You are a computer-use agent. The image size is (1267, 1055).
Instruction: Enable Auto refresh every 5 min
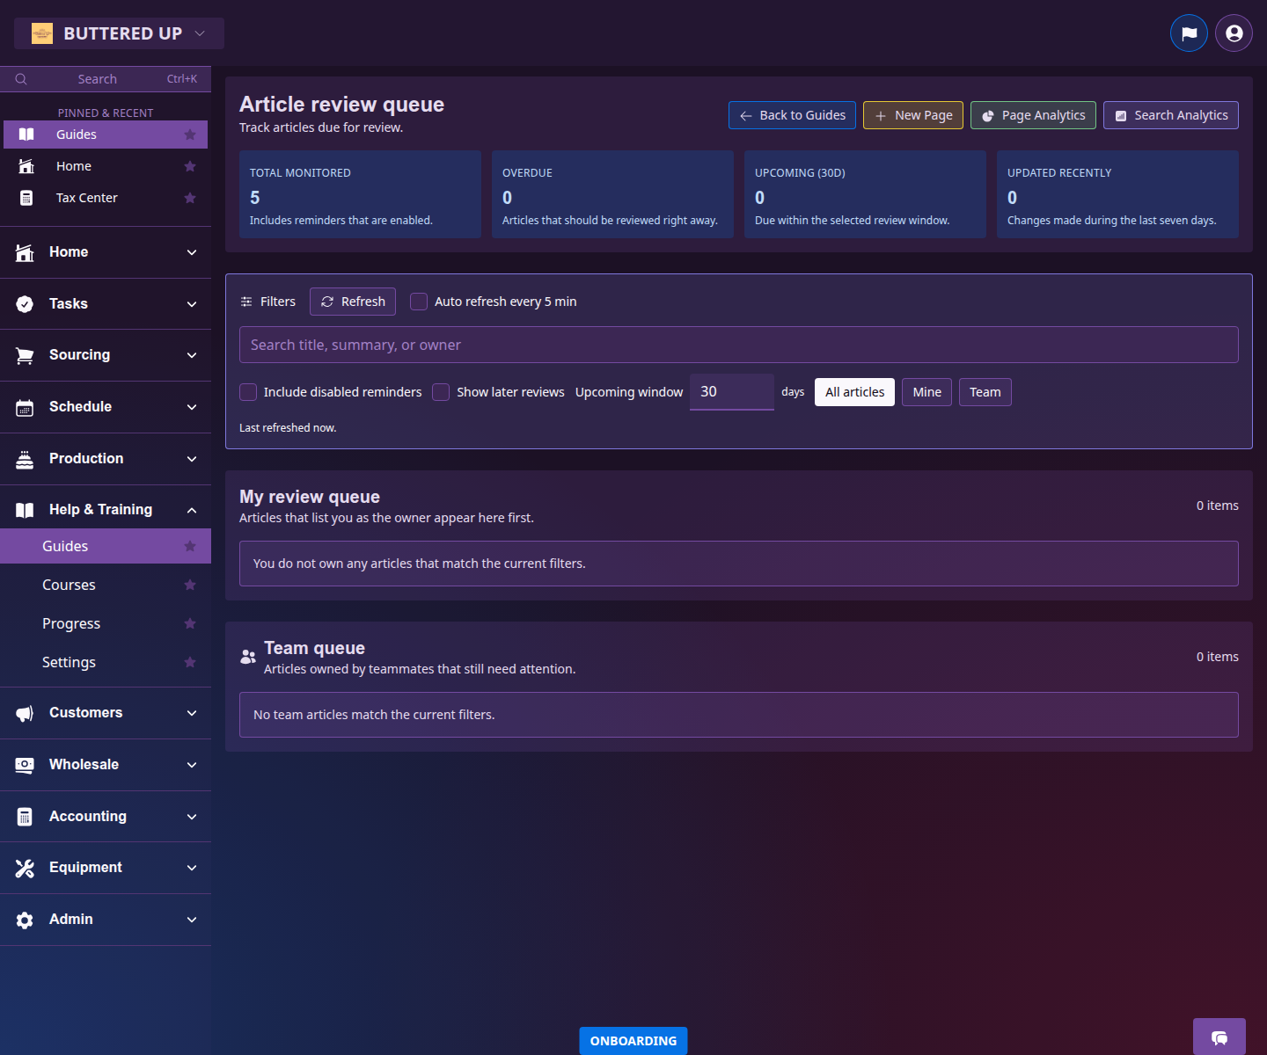click(x=418, y=301)
